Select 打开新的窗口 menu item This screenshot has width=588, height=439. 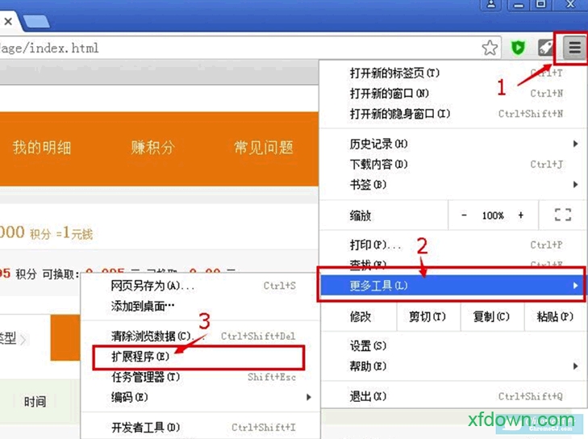[x=453, y=93]
